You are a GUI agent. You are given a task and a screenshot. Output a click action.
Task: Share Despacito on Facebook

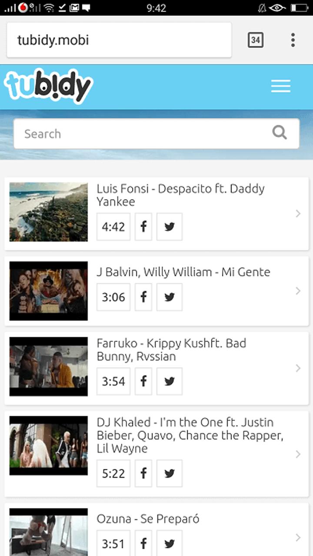point(143,226)
